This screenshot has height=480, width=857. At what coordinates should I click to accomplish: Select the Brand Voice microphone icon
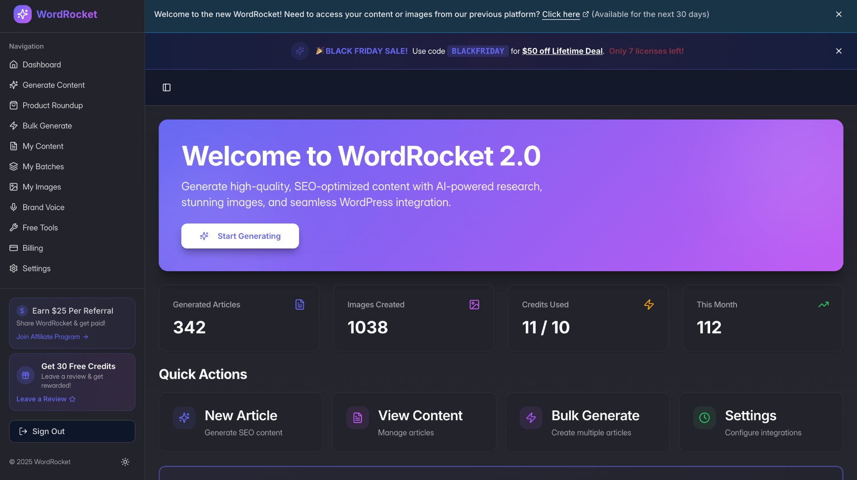(14, 207)
